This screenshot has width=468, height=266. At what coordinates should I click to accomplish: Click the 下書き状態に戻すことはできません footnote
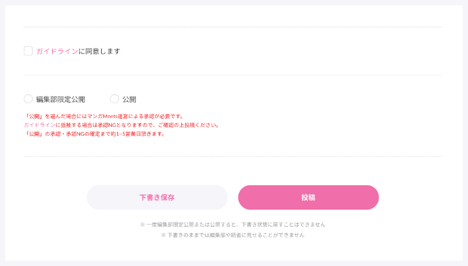(233, 225)
